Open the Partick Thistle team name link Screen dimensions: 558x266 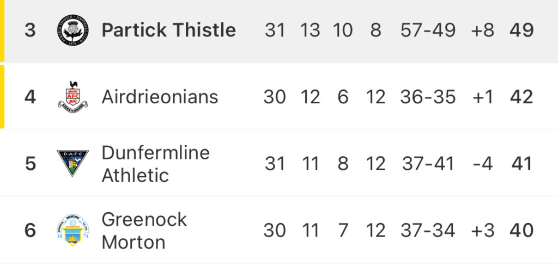(x=169, y=30)
